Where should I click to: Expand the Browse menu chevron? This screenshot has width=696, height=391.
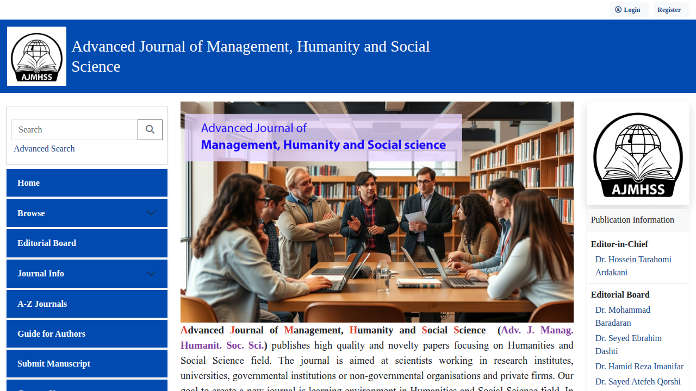coord(151,213)
